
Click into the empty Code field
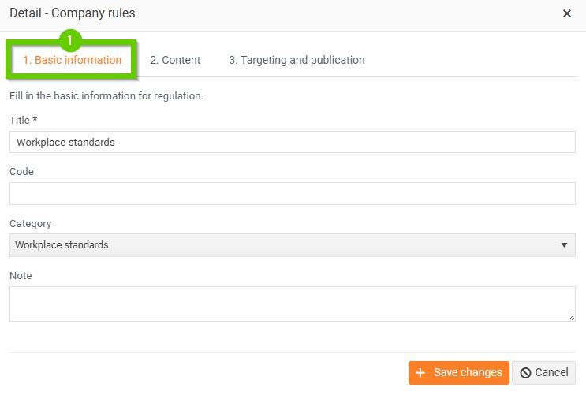click(x=292, y=194)
